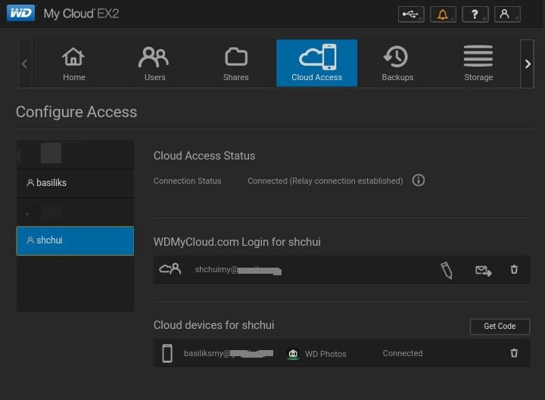The height and width of the screenshot is (400, 545).
Task: Delete the basiliksmy WD Photos device
Action: (514, 353)
